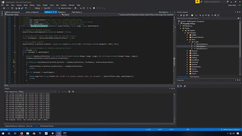
Task: Click the Navigate Backward toolbar icon
Action: tap(4, 8)
